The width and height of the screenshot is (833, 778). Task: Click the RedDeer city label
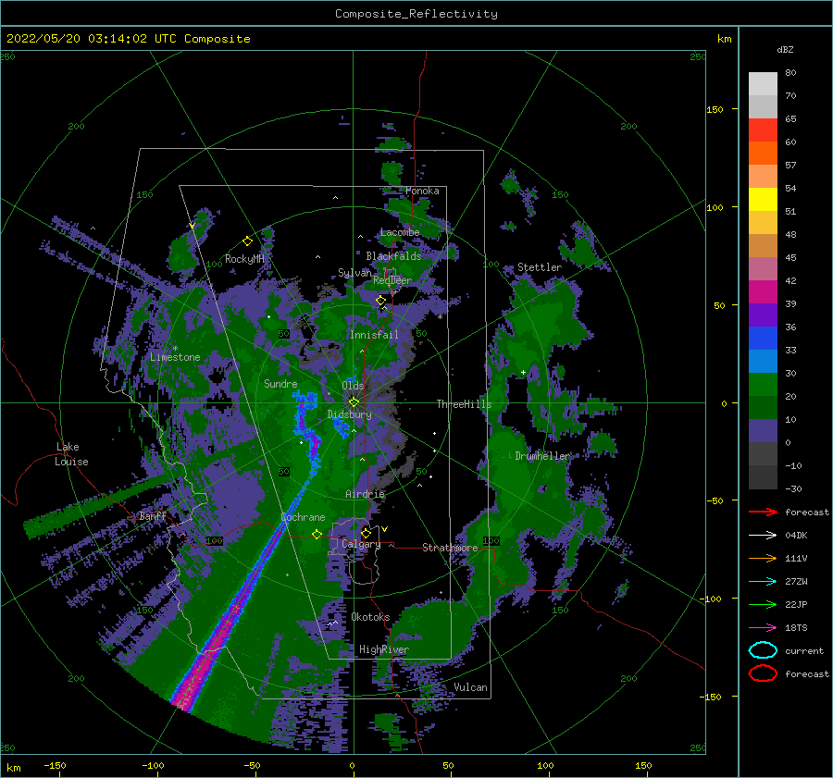392,280
